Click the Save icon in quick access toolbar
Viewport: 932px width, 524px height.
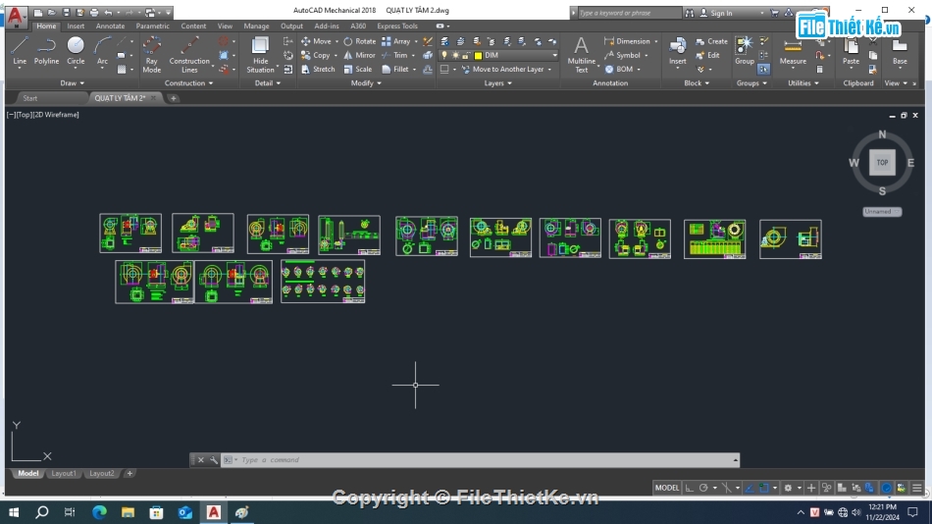click(x=66, y=13)
